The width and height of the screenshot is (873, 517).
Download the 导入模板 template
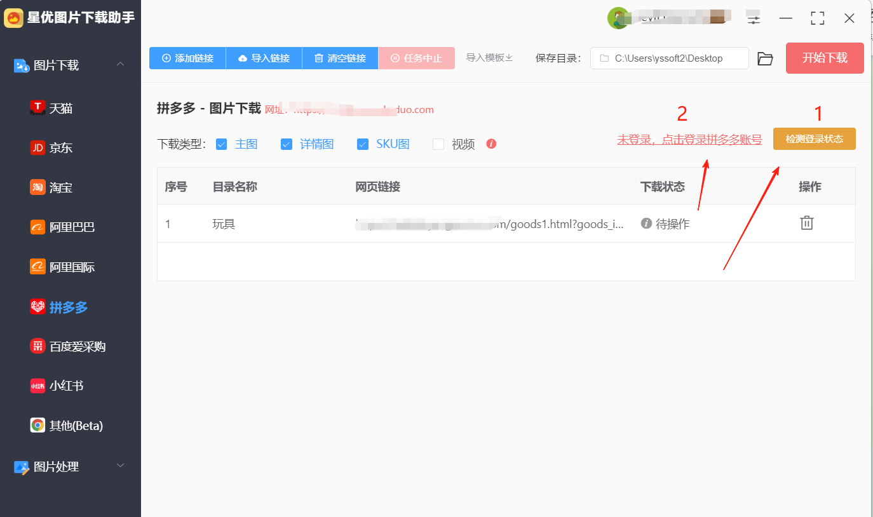489,58
